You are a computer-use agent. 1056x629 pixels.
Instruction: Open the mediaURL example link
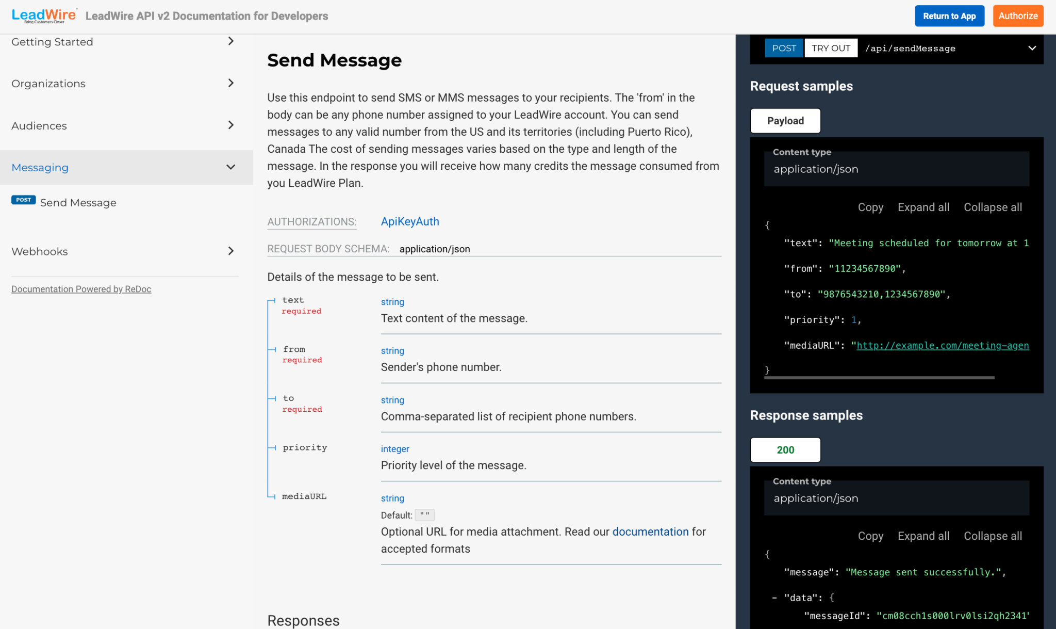[943, 345]
